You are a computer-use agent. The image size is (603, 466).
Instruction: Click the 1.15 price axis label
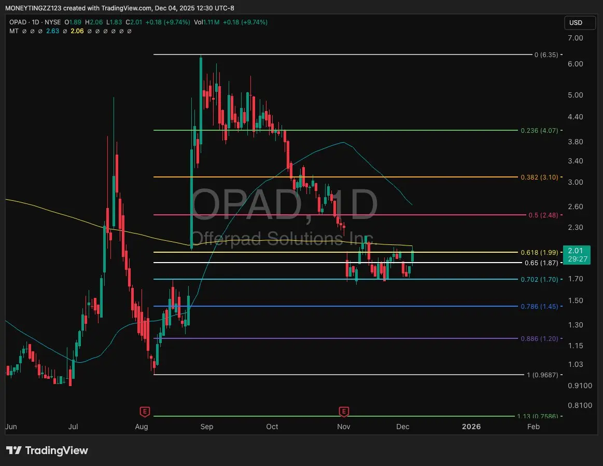point(576,346)
